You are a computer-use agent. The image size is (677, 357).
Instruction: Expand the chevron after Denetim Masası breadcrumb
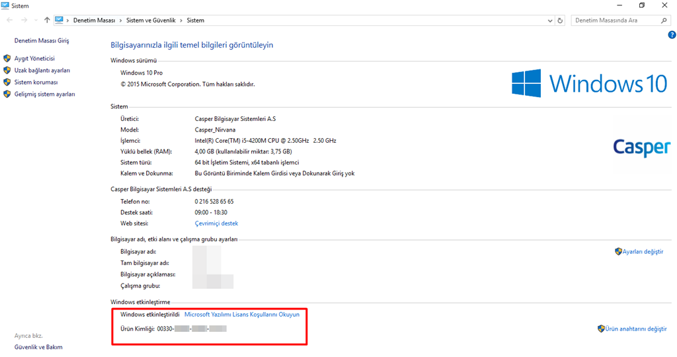[121, 20]
